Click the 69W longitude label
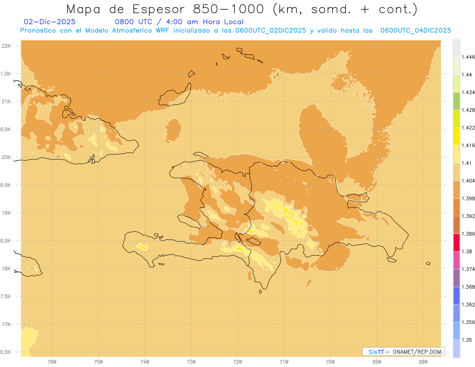The height and width of the screenshot is (367, 475). (x=376, y=361)
